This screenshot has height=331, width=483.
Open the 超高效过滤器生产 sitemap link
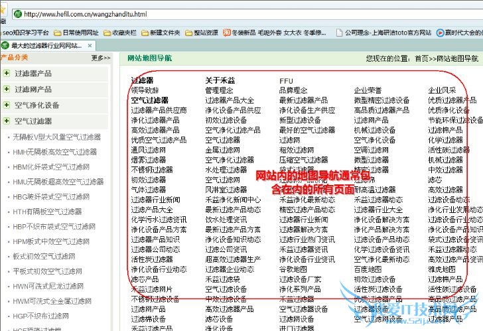pyautogui.click(x=233, y=259)
